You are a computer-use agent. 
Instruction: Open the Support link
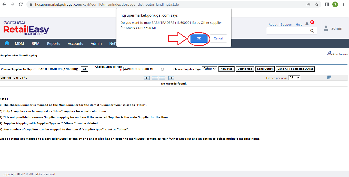(x=286, y=25)
